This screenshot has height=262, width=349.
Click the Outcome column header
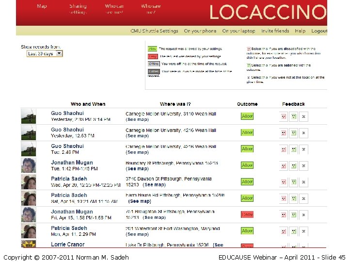[x=247, y=104]
